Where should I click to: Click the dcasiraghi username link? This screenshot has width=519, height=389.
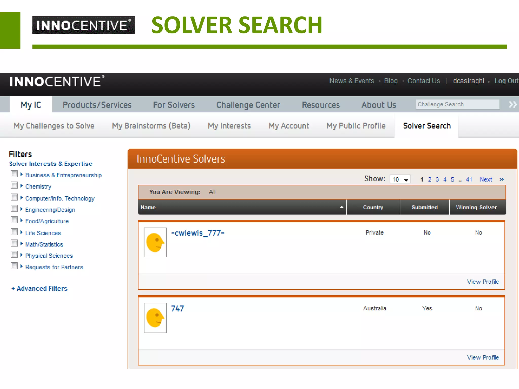[x=469, y=81]
